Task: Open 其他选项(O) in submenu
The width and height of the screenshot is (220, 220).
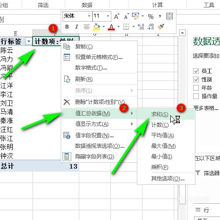Action: [x=166, y=179]
